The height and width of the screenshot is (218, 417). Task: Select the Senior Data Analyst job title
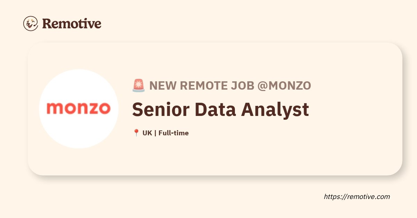pos(220,110)
